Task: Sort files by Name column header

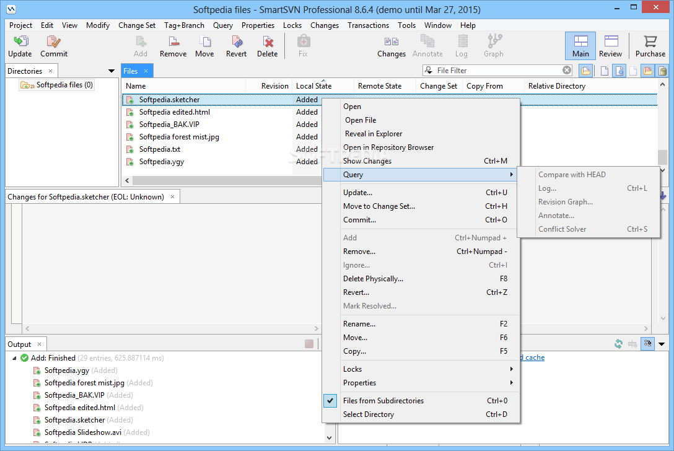Action: [185, 86]
